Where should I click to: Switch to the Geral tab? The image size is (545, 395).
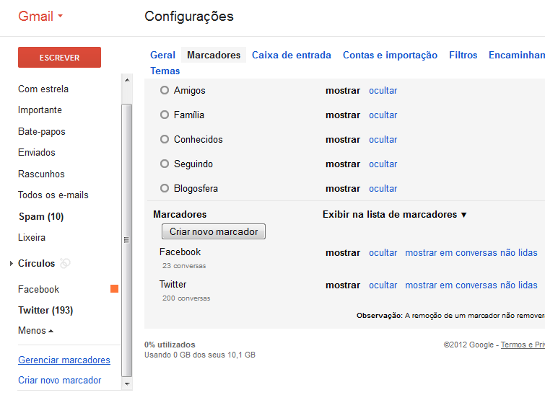pos(162,55)
